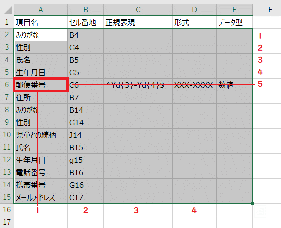Image resolution: width=281 pixels, height=228 pixels.
Task: Select ふりがな cell in row 2
Action: click(x=41, y=35)
